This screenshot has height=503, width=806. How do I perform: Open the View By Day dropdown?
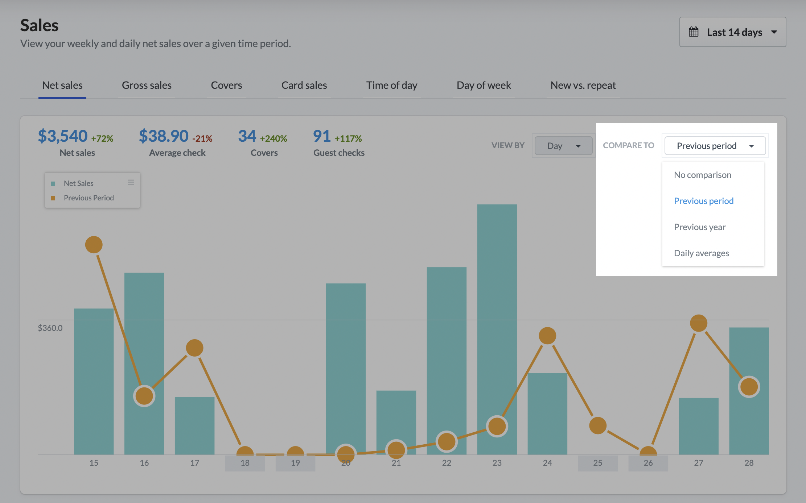563,146
